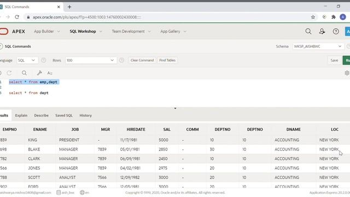Image resolution: width=350 pixels, height=197 pixels.
Task: Click help icon beside Language selector
Action: 44,60
